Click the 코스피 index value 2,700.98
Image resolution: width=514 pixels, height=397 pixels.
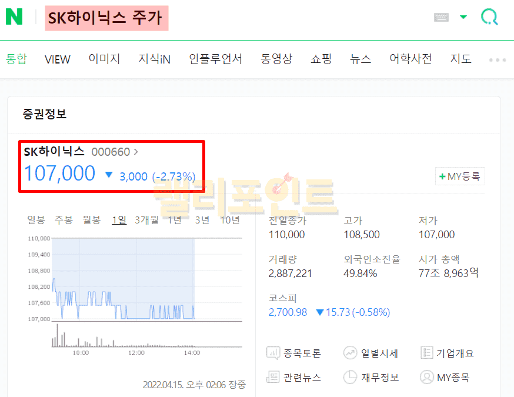(288, 312)
